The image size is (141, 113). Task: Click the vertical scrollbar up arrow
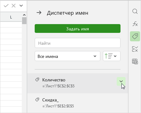click(24, 15)
